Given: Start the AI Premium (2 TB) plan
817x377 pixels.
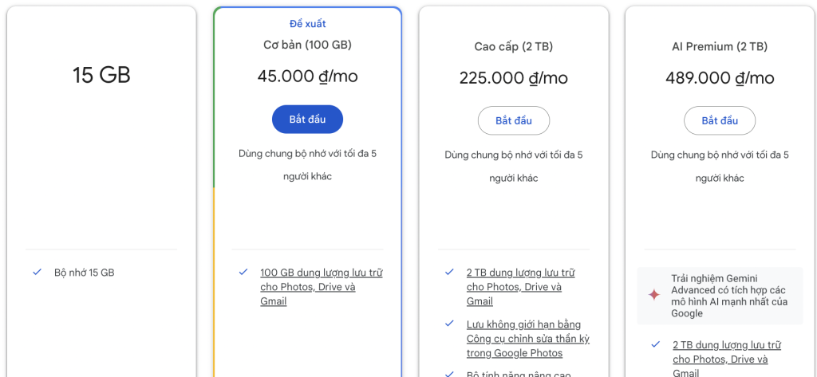Looking at the screenshot, I should point(720,121).
